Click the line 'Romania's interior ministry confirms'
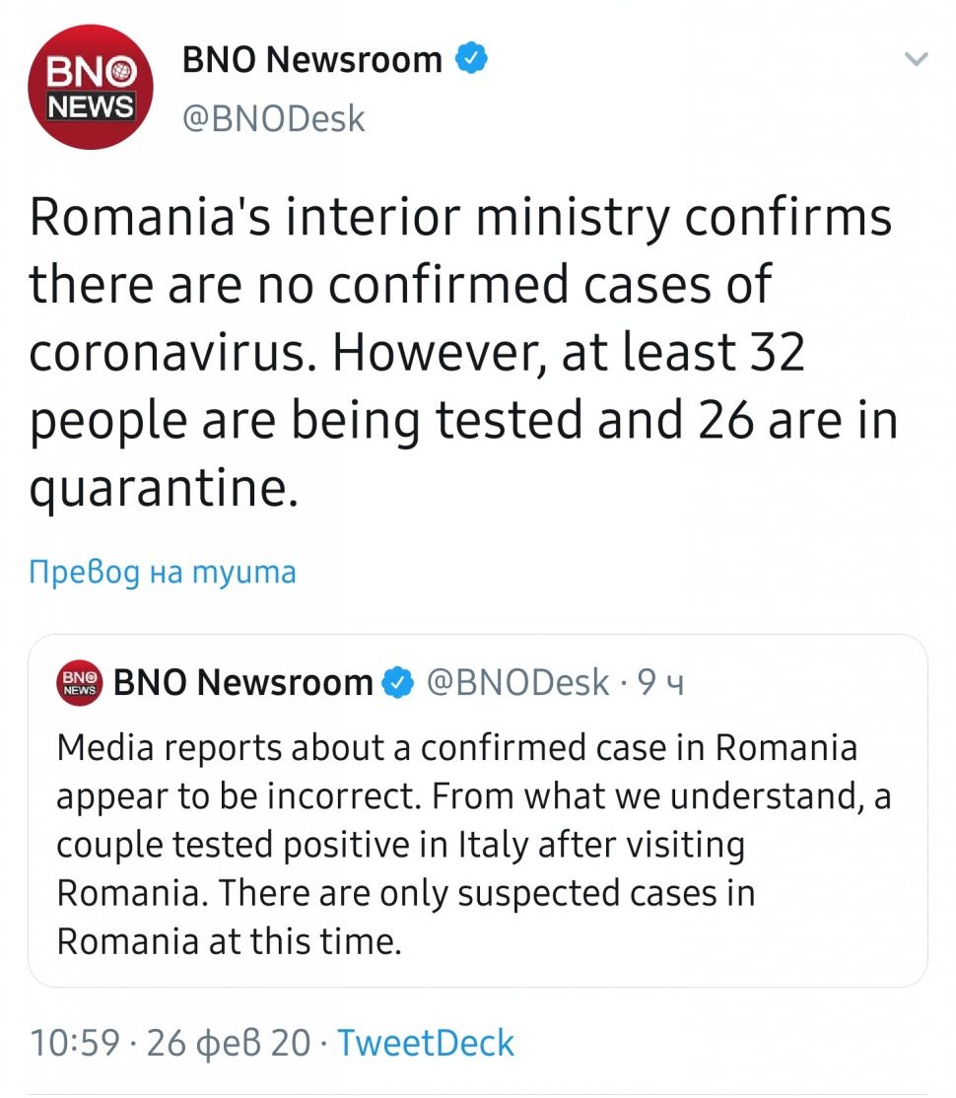Image resolution: width=956 pixels, height=1098 pixels. click(460, 218)
